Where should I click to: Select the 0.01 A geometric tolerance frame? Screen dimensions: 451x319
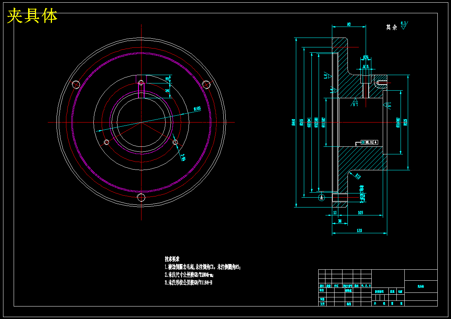[369, 142]
